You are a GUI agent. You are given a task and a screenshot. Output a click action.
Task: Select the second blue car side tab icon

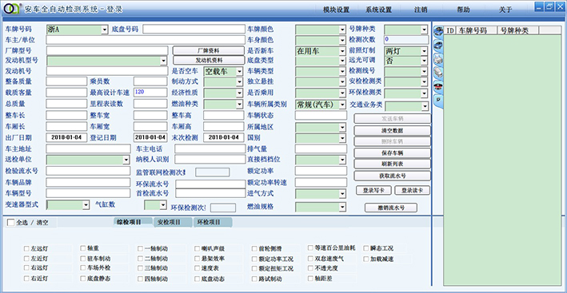438,45
